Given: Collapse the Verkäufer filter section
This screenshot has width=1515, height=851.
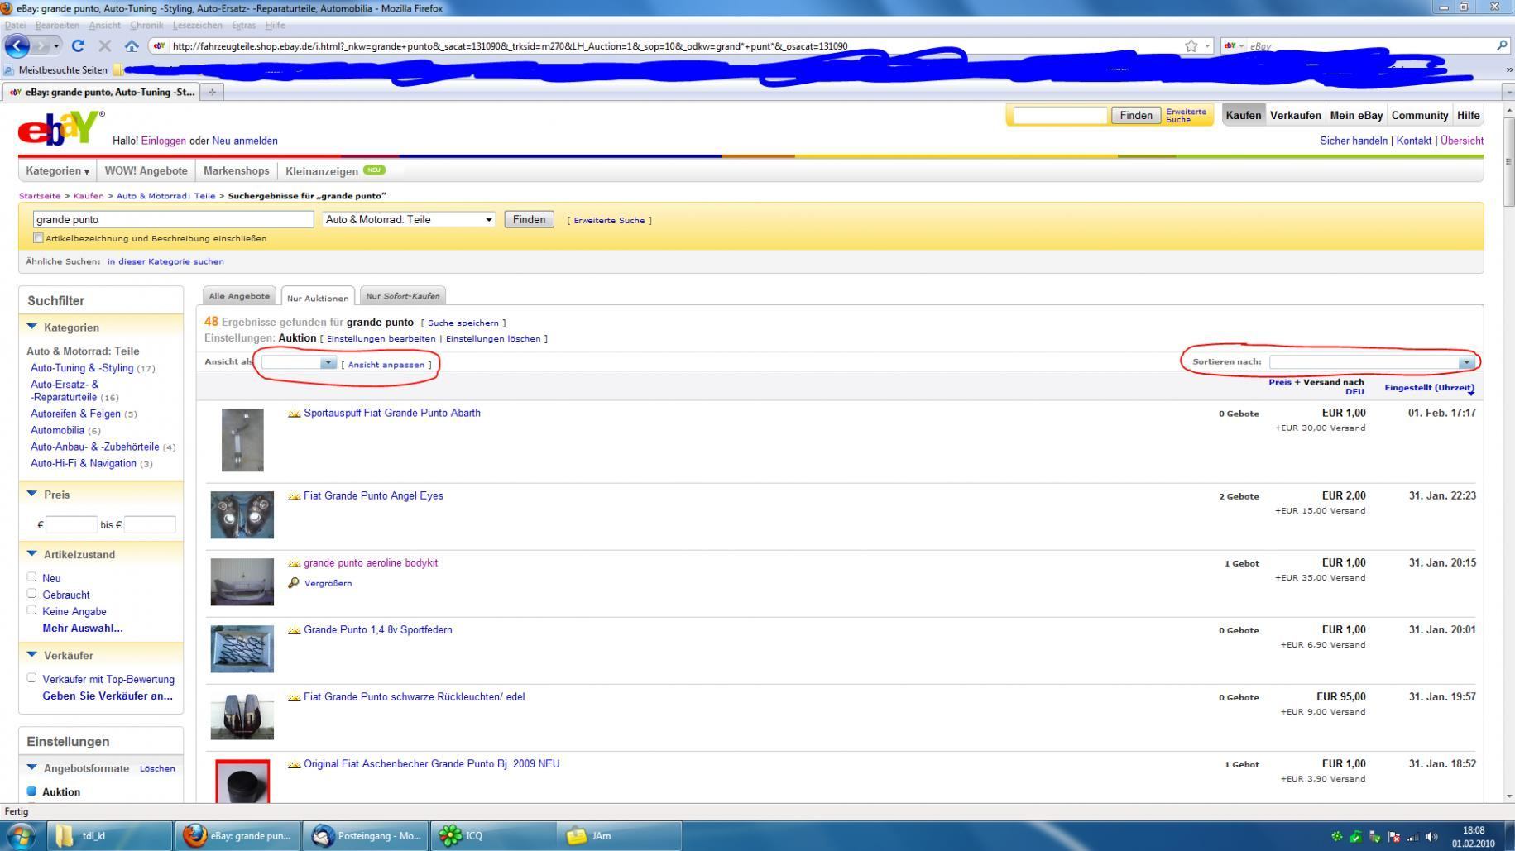Looking at the screenshot, I should tap(32, 655).
